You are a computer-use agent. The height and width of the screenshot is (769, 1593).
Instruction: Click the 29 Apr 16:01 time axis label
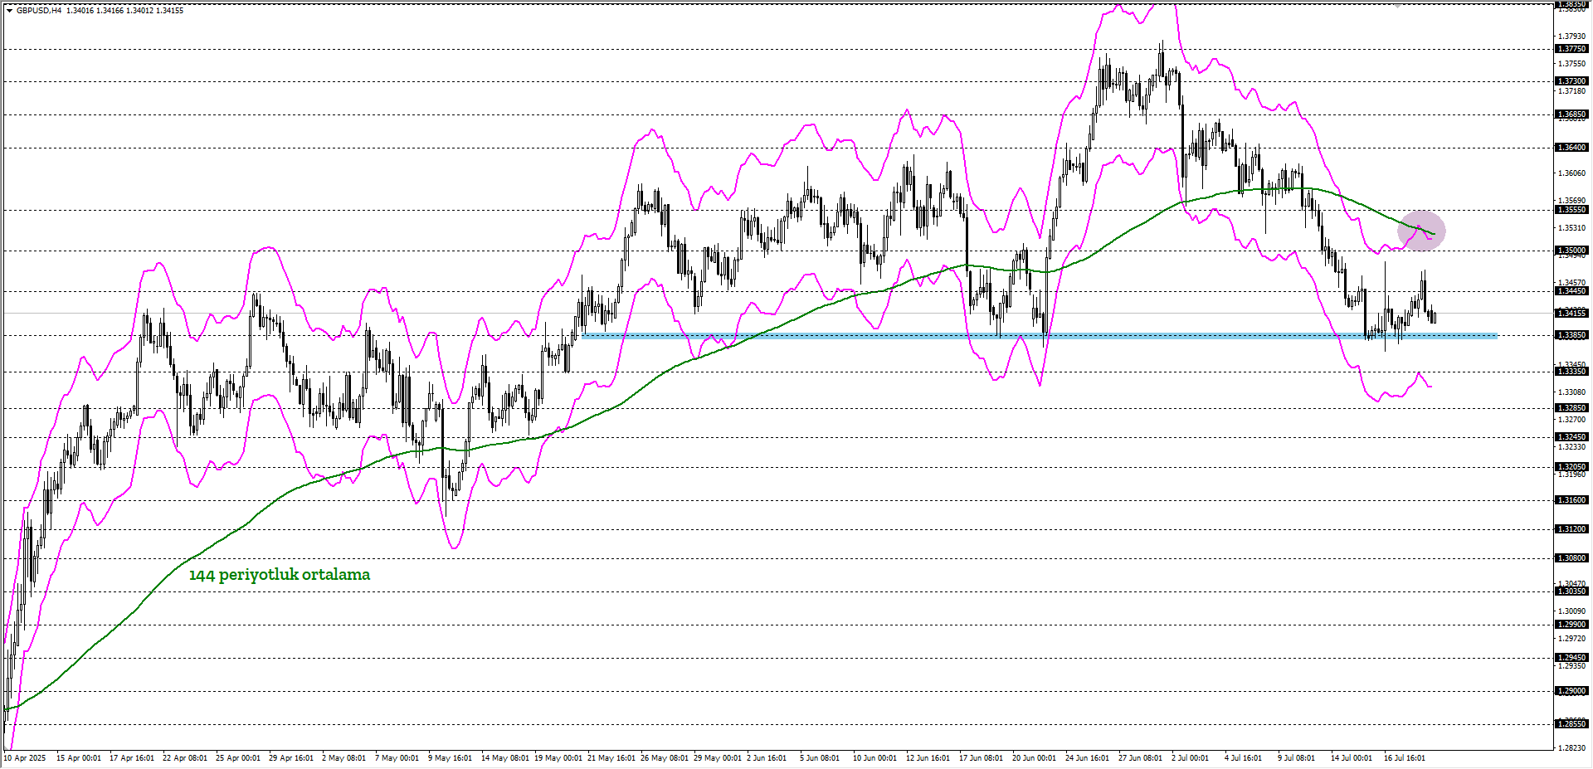coord(291,758)
